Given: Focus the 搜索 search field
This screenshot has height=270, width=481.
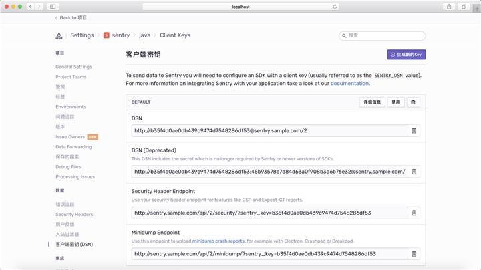Looking at the screenshot, I should click(382, 36).
